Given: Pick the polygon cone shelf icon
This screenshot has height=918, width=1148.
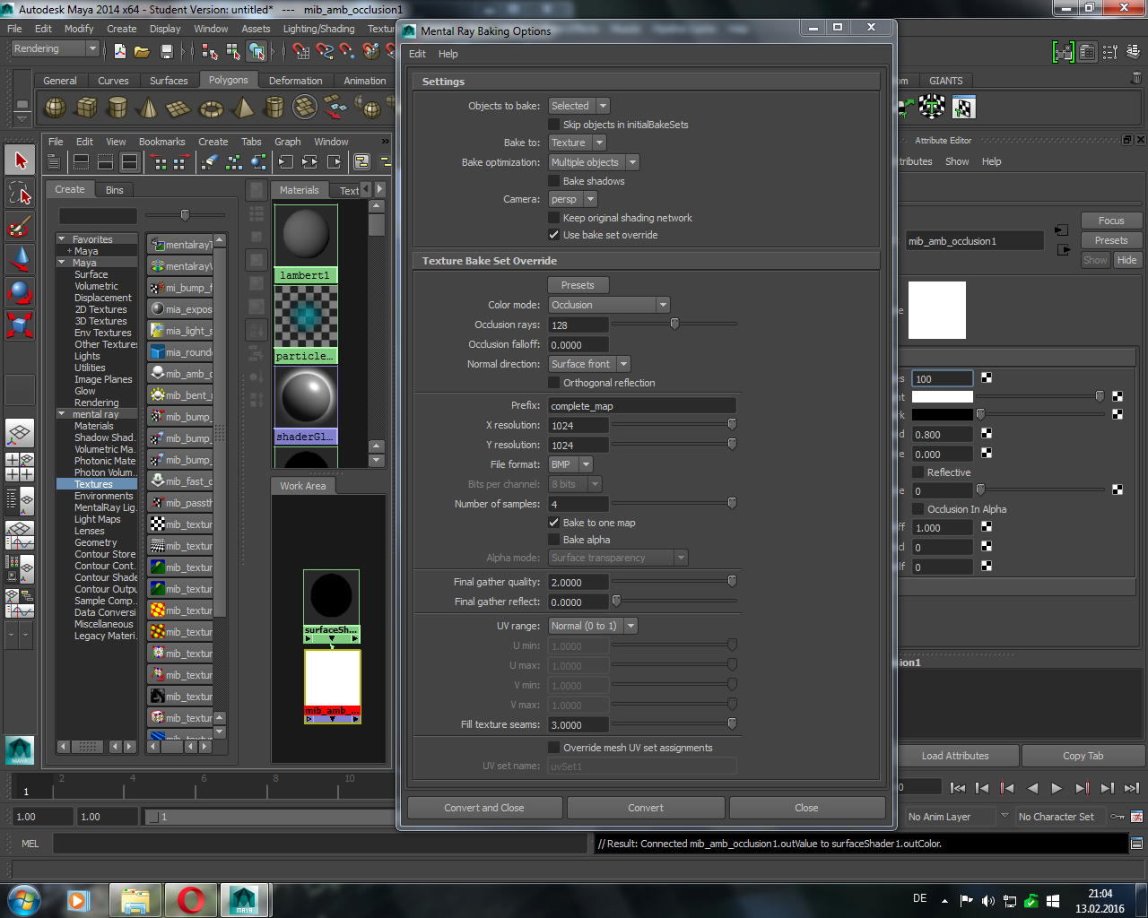Looking at the screenshot, I should click(148, 108).
